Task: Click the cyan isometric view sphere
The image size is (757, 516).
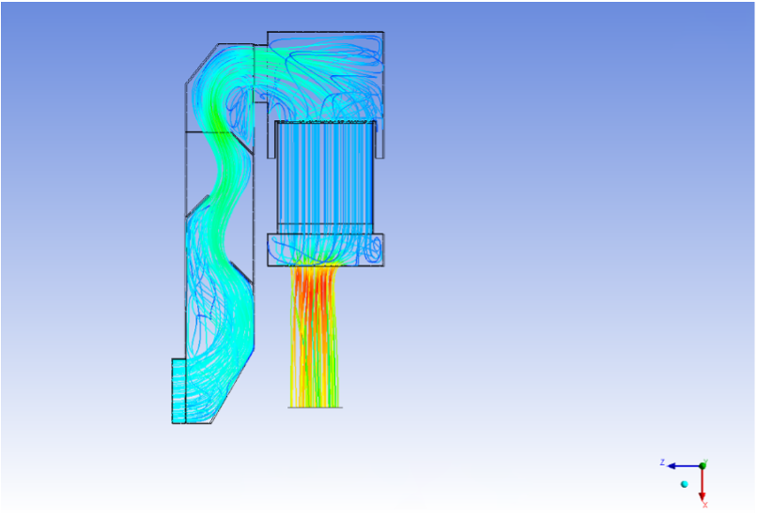Action: tap(685, 484)
